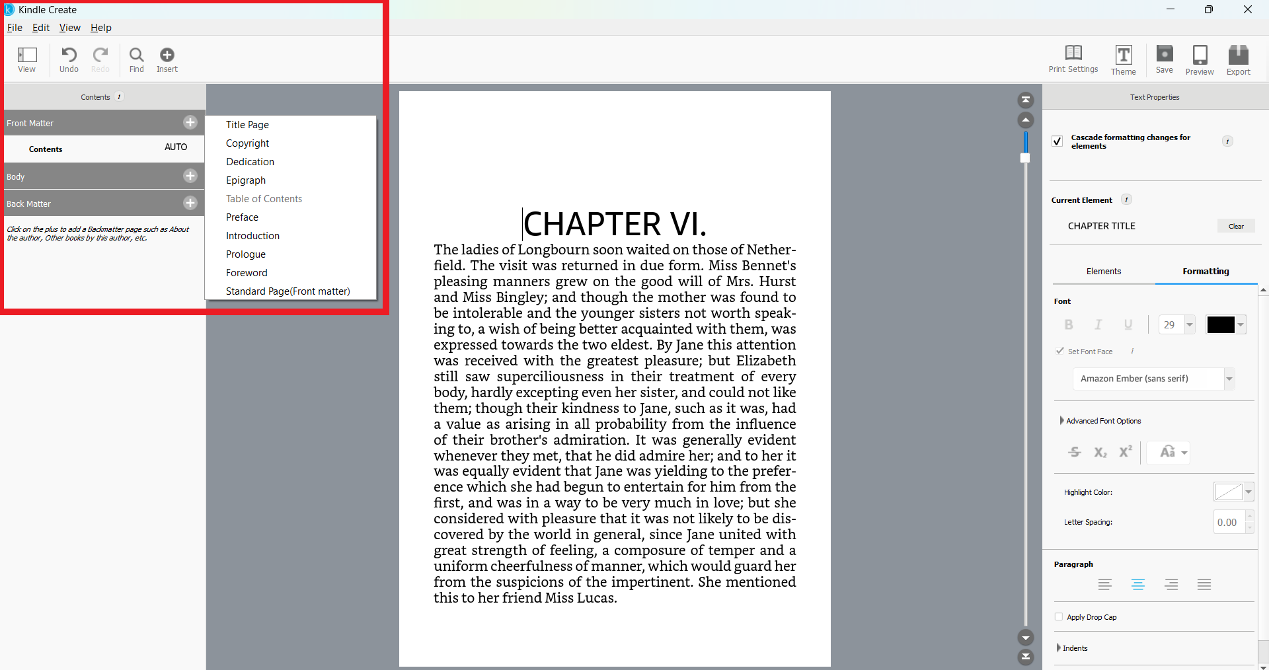Open the Find tool
This screenshot has height=670, width=1269.
point(137,59)
